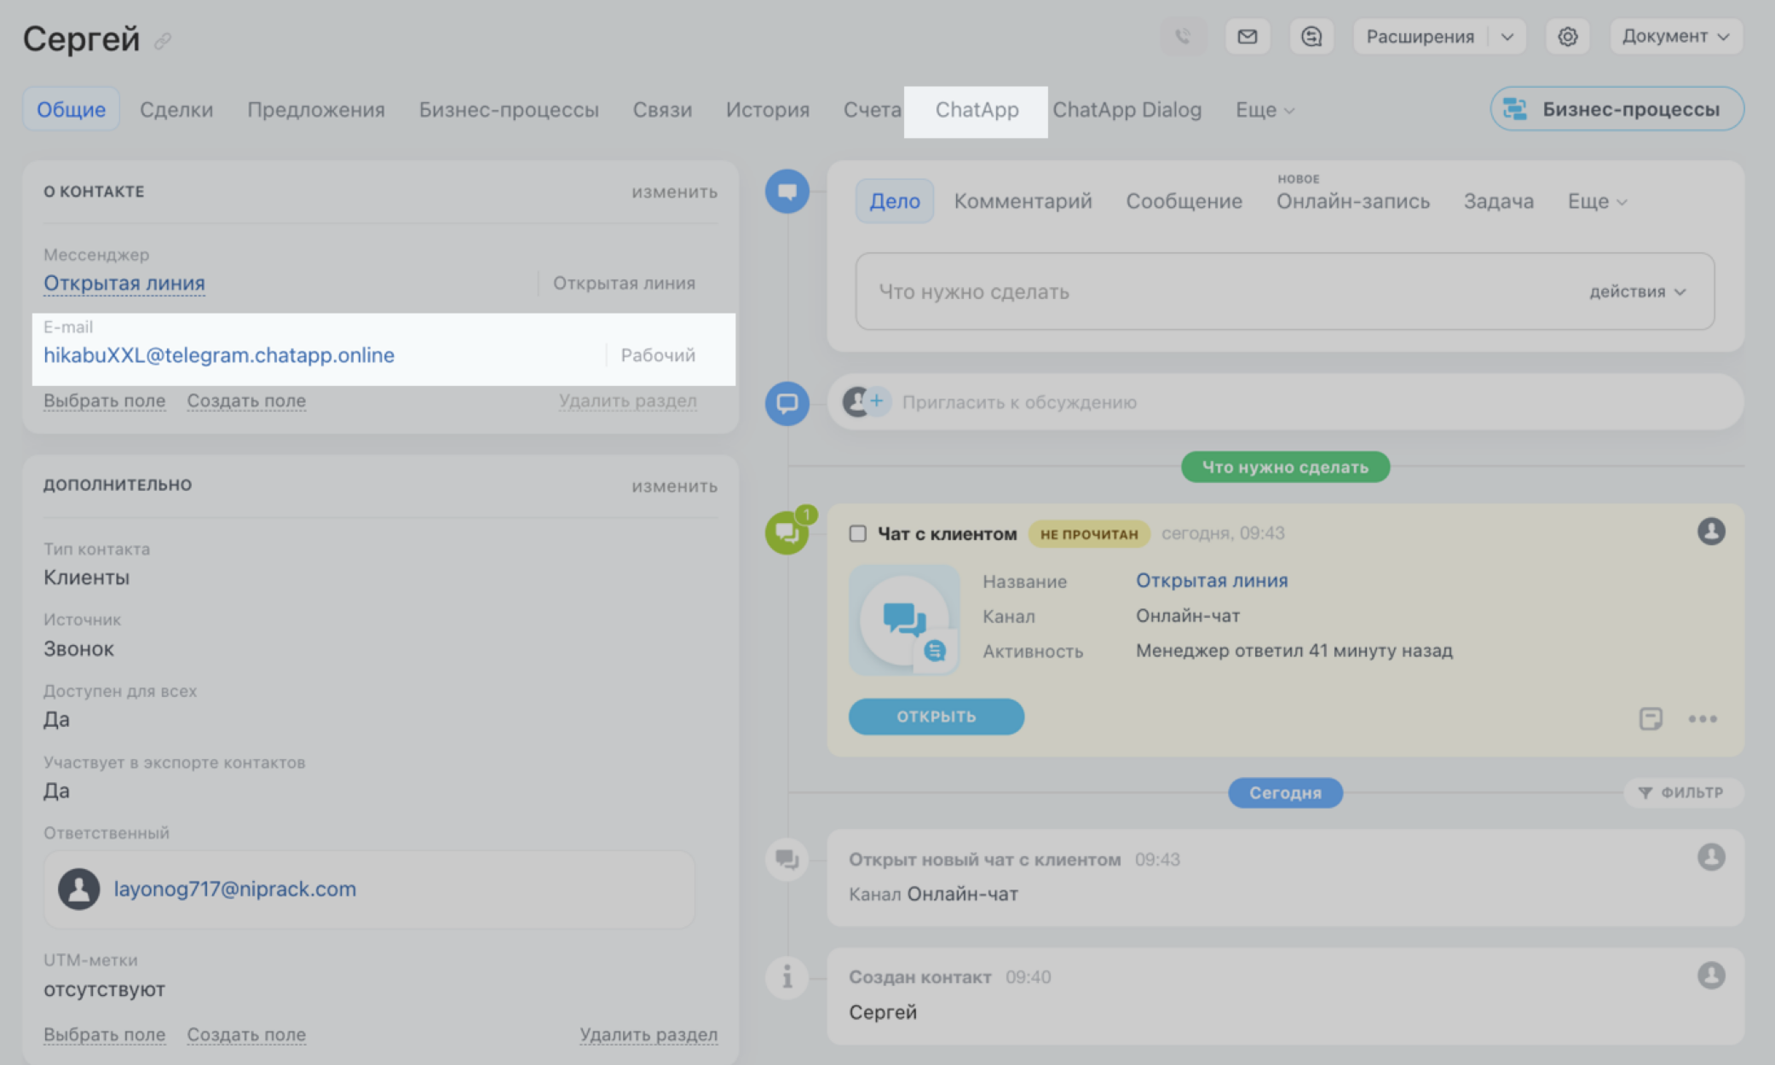Click the Бизнес-процессы button at top right

pyautogui.click(x=1616, y=109)
